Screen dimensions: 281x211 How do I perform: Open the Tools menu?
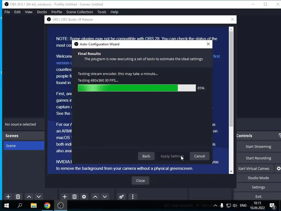pos(102,12)
